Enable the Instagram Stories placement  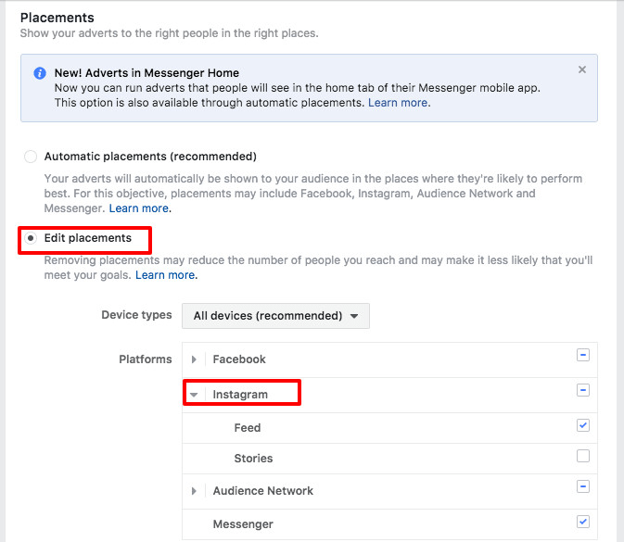[x=582, y=456]
